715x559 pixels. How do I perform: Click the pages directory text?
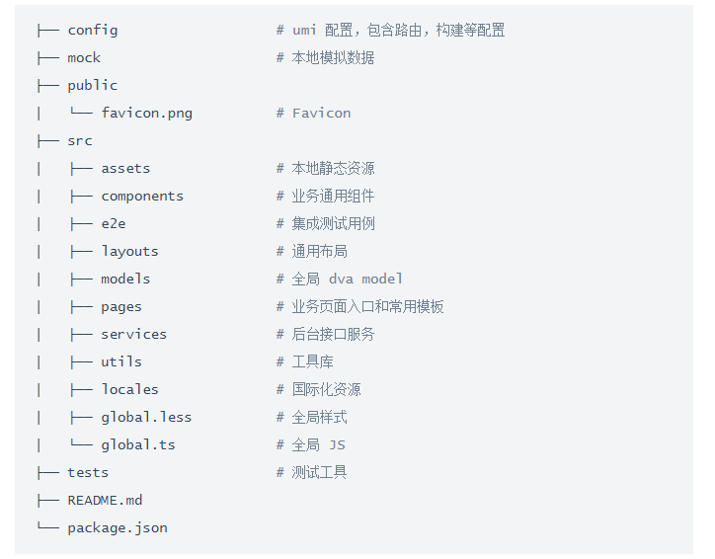(121, 307)
